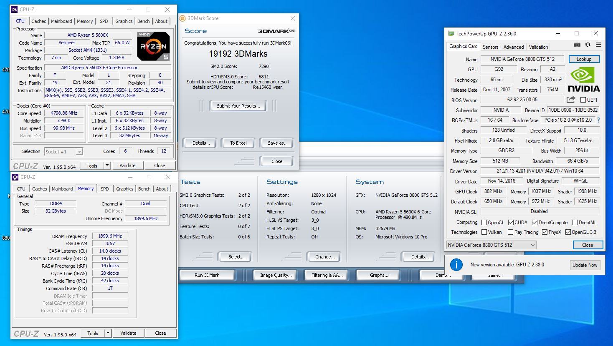Expand Tools arrow in top CPU-Z window
Image resolution: width=613 pixels, height=346 pixels.
(x=107, y=165)
